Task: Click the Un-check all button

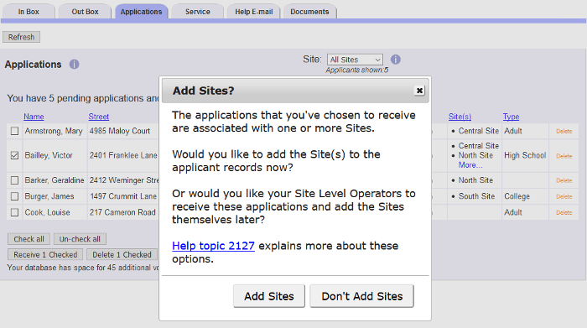Action: click(x=80, y=239)
